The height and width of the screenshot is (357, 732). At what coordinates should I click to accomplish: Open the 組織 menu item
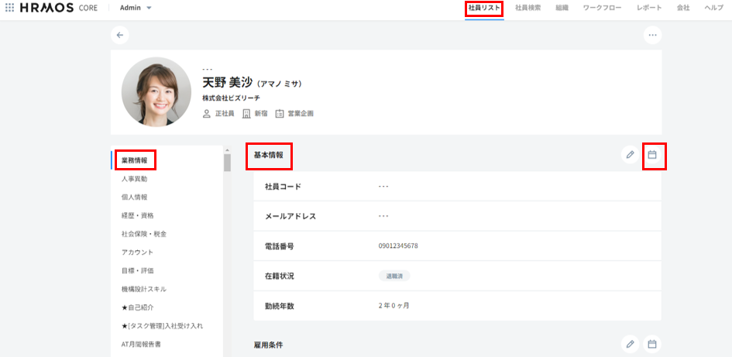[562, 8]
